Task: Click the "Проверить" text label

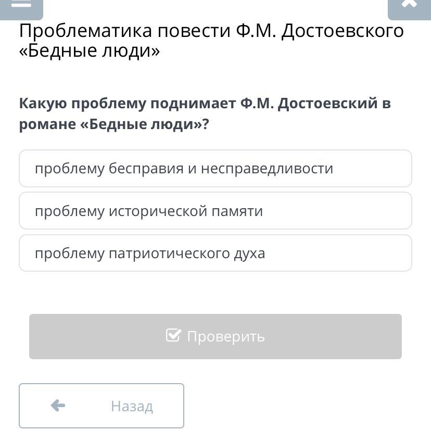Action: (226, 337)
